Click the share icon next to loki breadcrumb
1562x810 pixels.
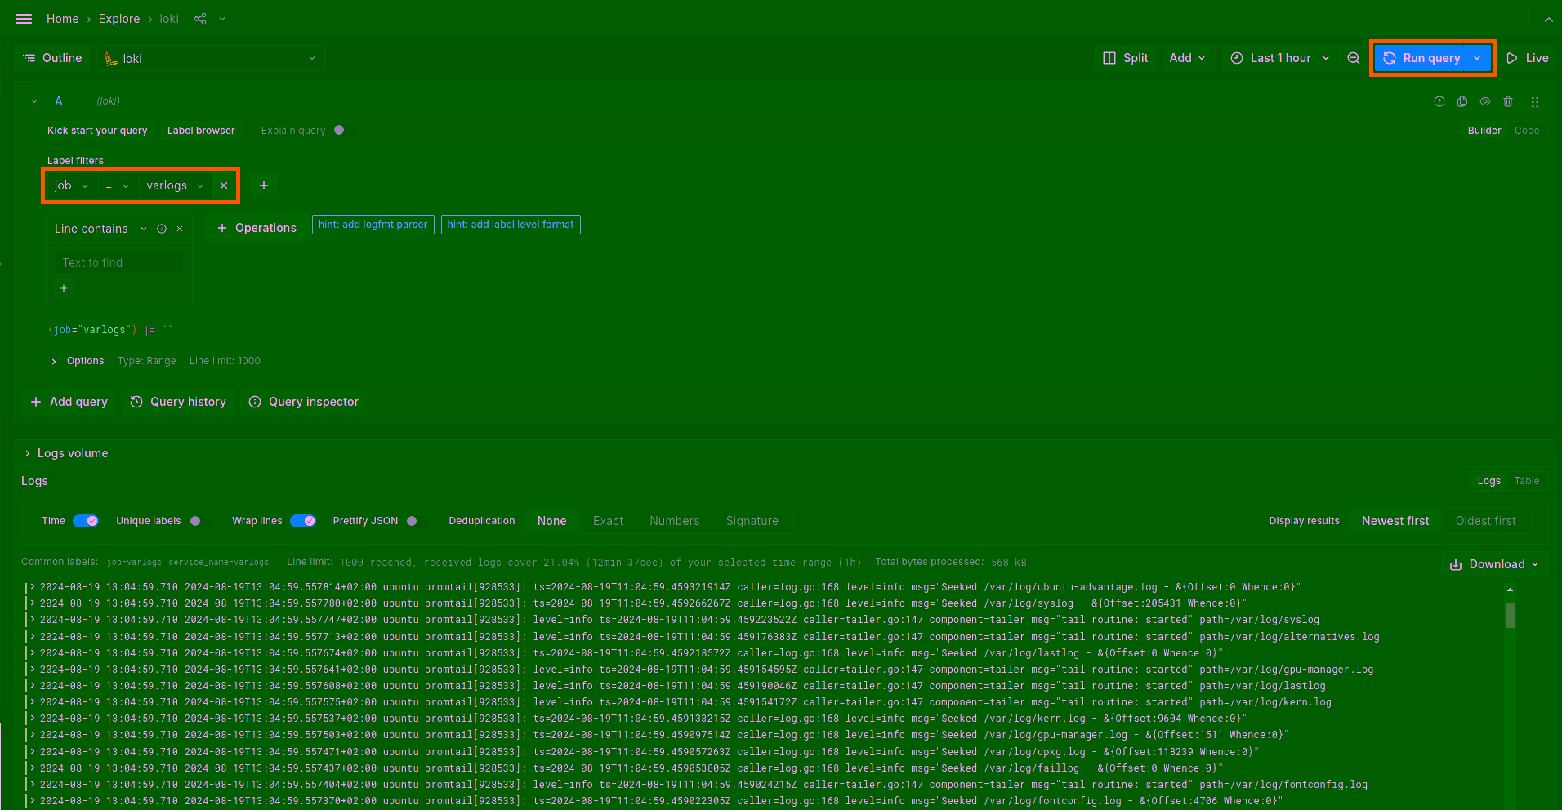tap(200, 19)
